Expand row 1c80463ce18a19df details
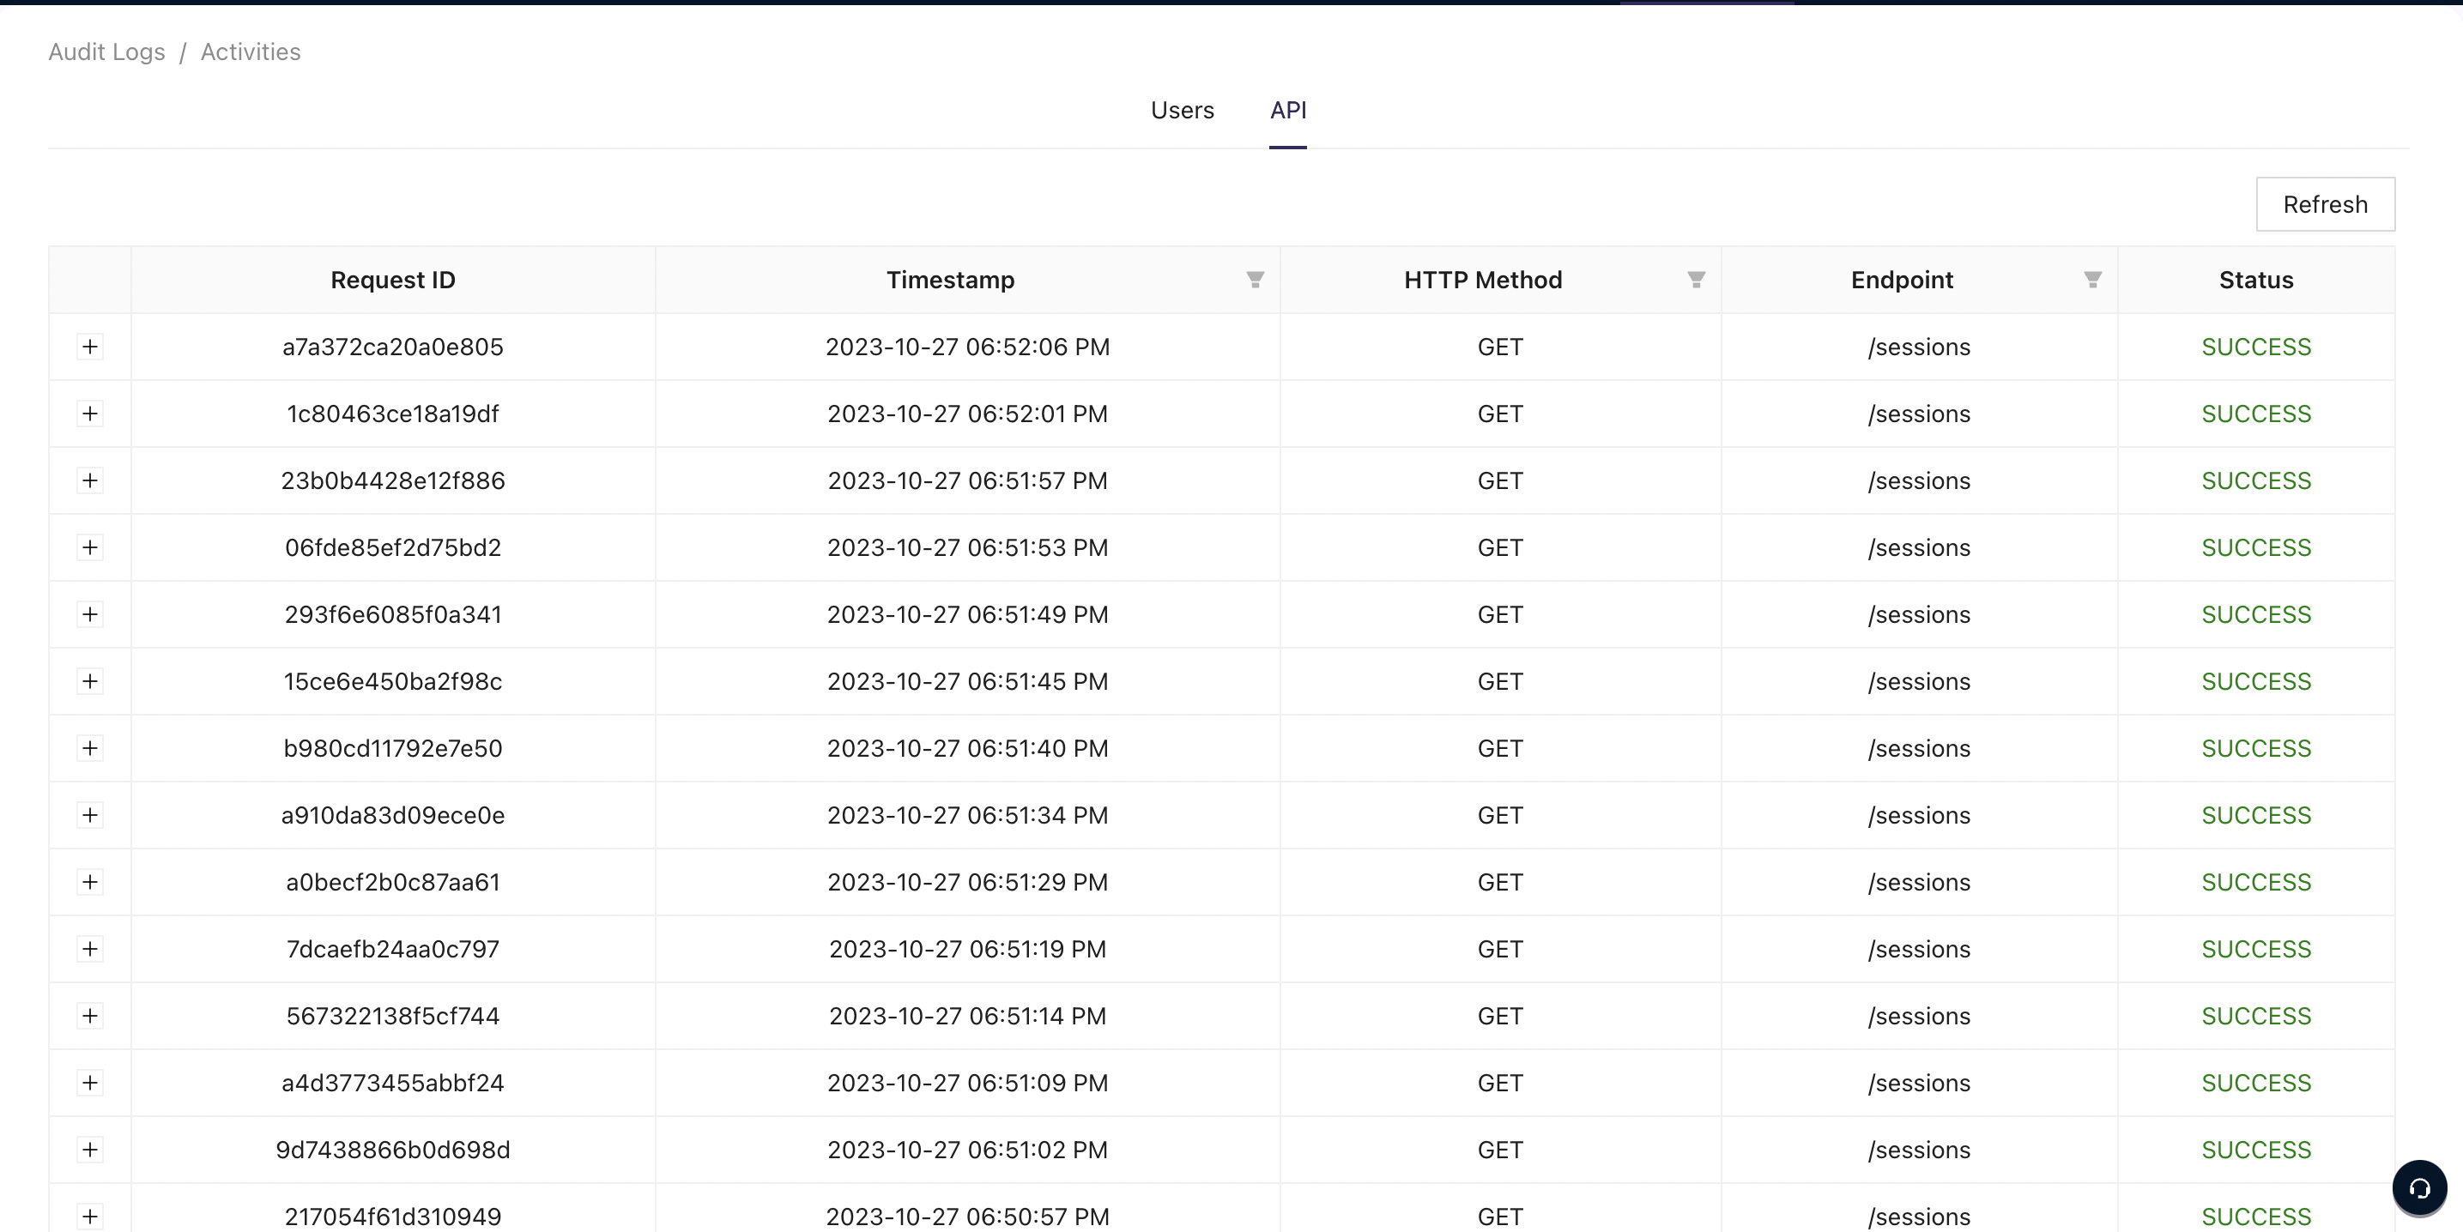Viewport: 2463px width, 1232px height. click(90, 413)
